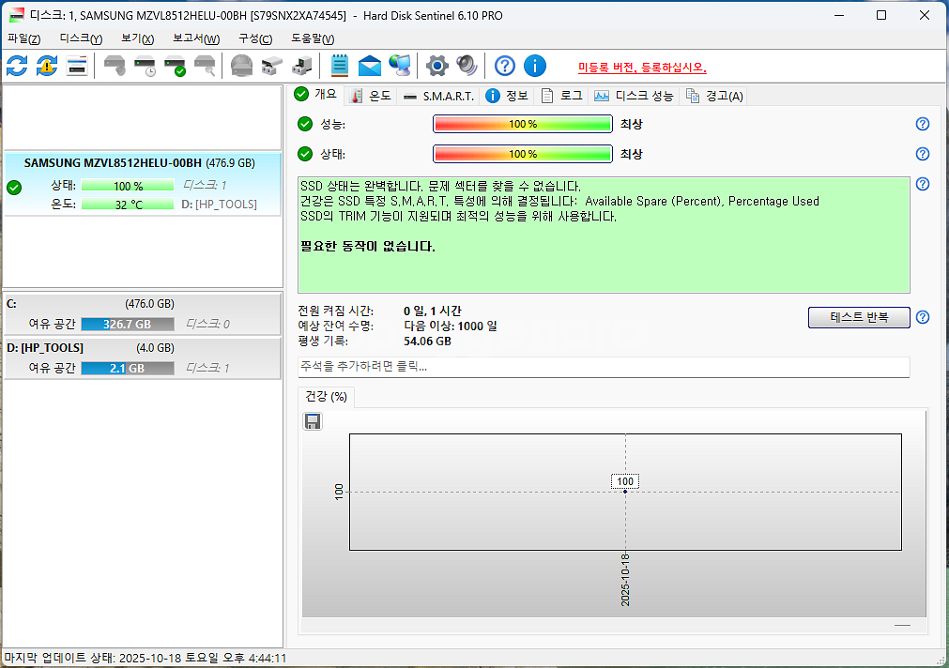The width and height of the screenshot is (949, 668).
Task: Click the save icon above health graph
Action: [x=314, y=421]
